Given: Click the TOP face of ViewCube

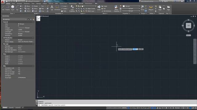Looking at the screenshot, I should click(188, 26).
